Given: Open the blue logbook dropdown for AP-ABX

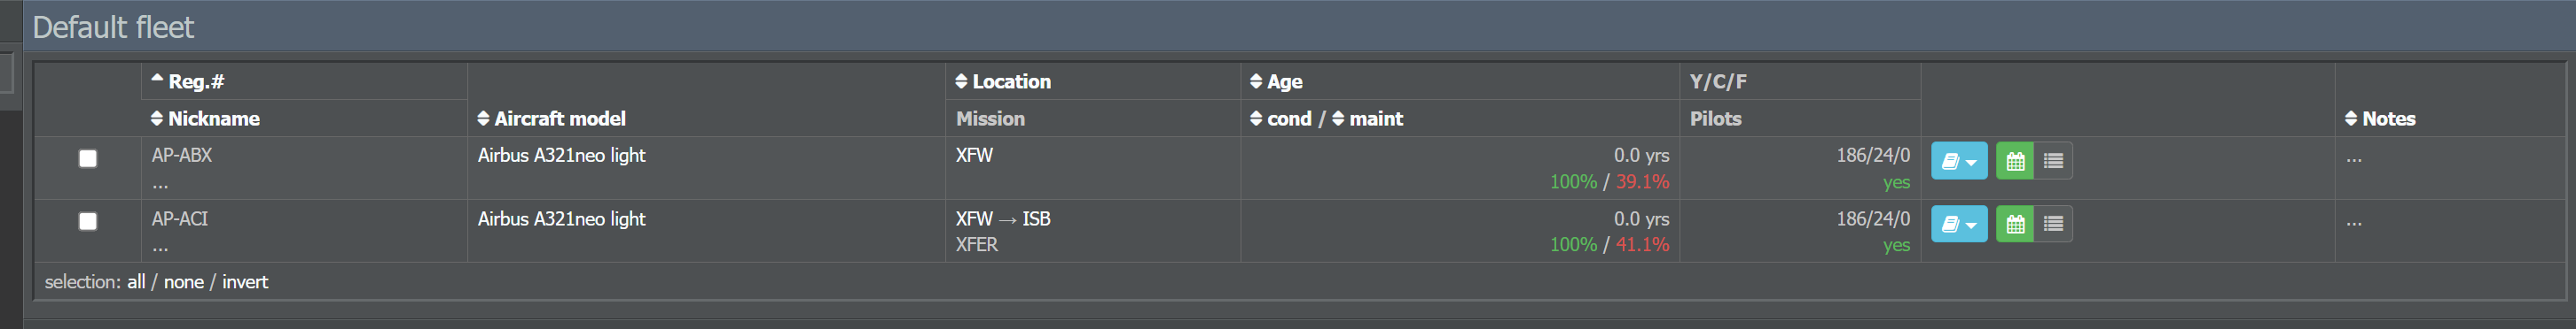Looking at the screenshot, I should [1958, 160].
